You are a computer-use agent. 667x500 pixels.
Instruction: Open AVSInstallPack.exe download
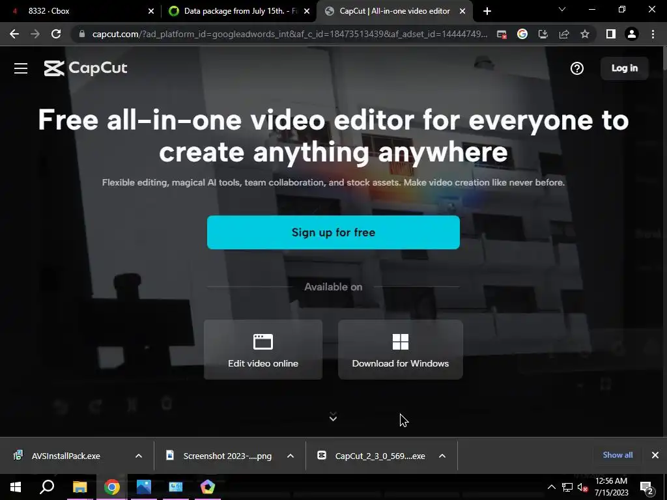[x=66, y=456]
